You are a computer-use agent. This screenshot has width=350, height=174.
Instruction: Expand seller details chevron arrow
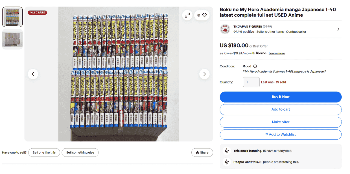(x=338, y=29)
